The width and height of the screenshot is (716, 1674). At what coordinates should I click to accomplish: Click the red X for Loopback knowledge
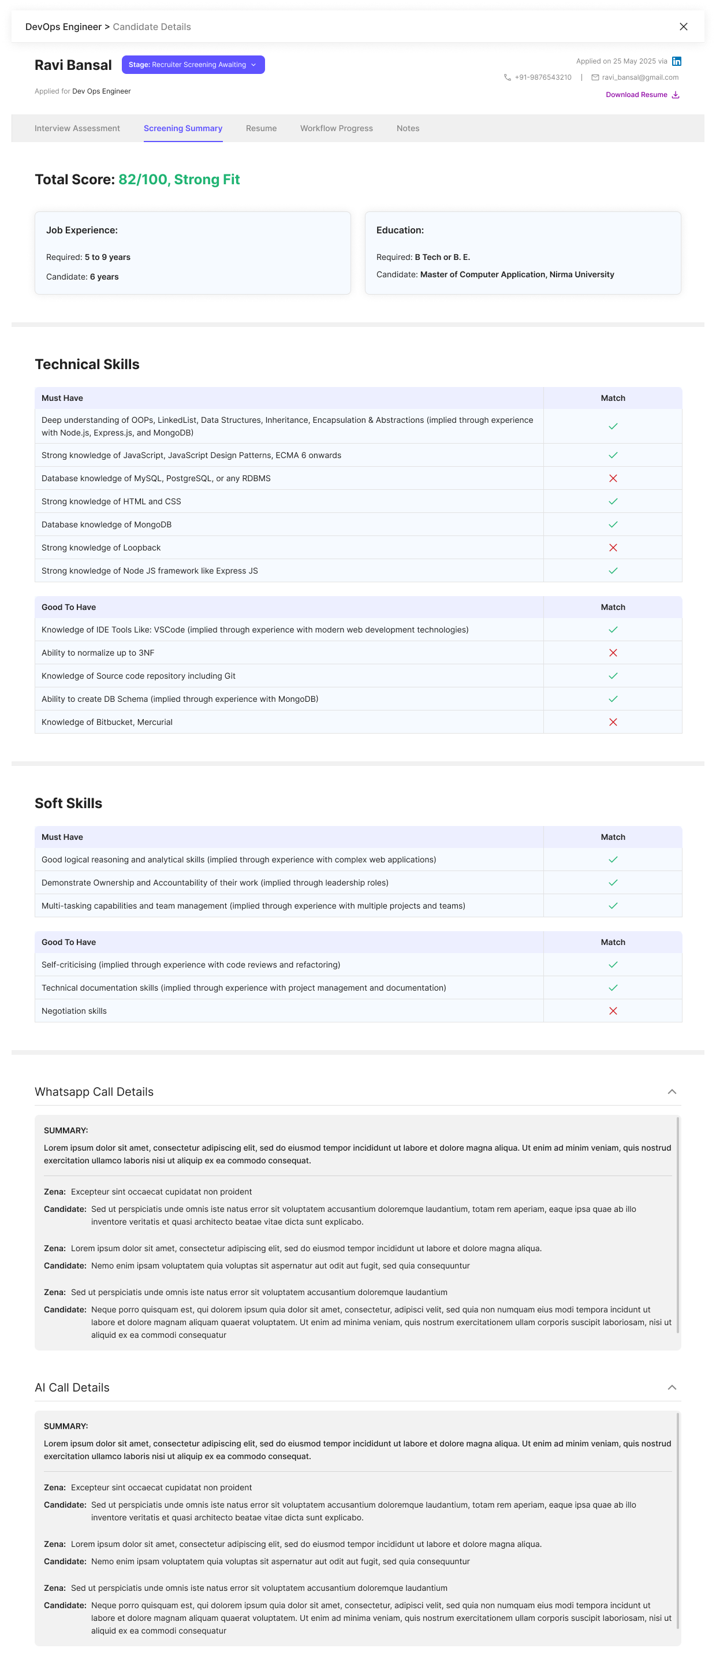(x=612, y=547)
